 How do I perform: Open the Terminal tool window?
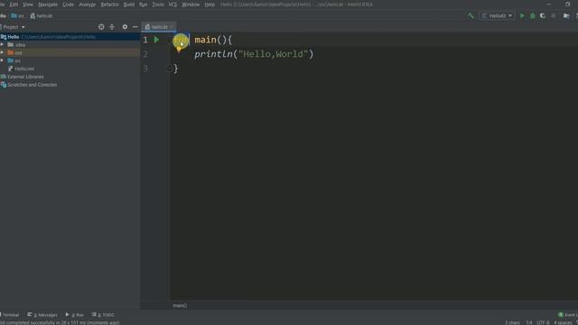(x=10, y=315)
